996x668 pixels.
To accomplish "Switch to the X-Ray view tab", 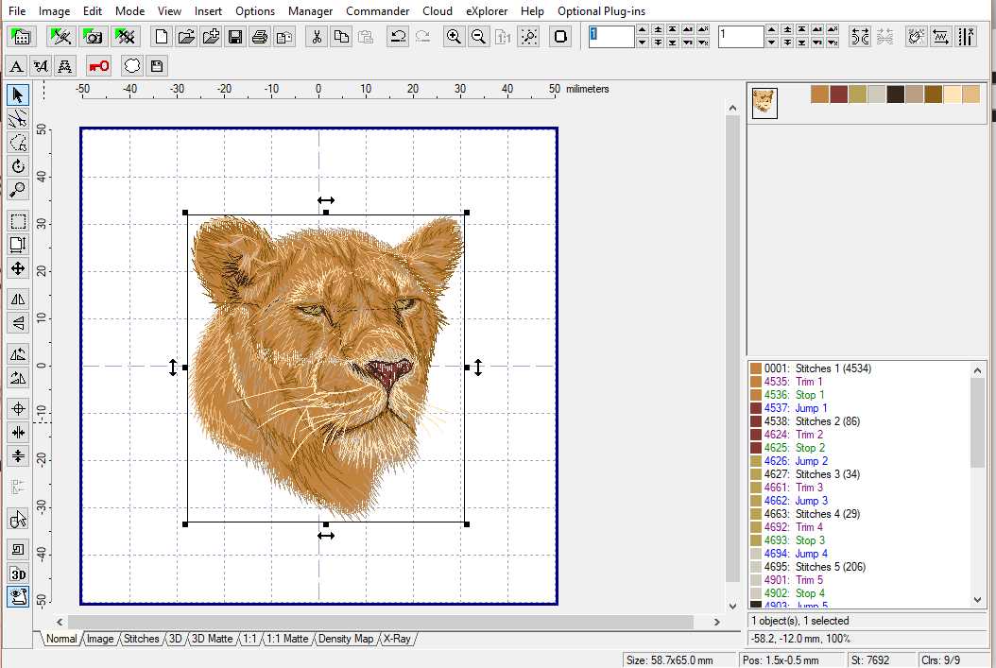I will 396,639.
